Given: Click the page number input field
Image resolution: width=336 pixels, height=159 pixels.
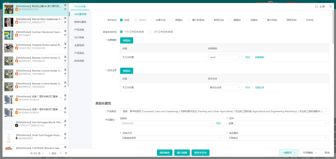Looking at the screenshot, I should (61, 153).
